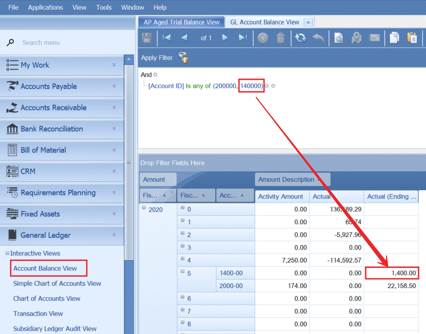Click the Apply Filter funnel icon

point(183,58)
